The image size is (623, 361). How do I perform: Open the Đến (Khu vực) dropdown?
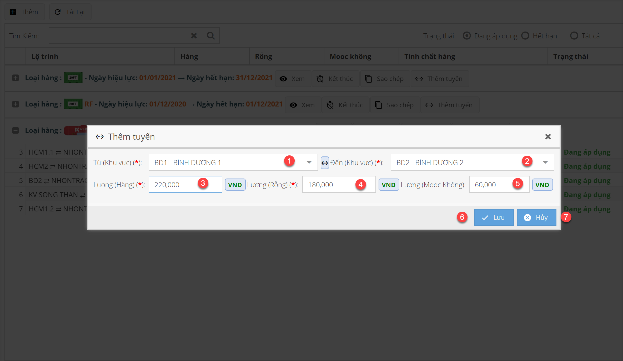545,162
